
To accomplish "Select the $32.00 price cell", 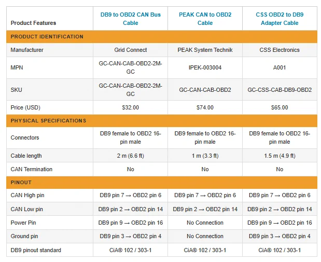I will 130,107.
